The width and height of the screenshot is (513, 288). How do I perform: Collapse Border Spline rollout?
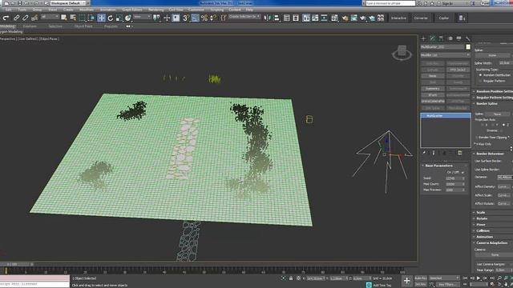493,104
